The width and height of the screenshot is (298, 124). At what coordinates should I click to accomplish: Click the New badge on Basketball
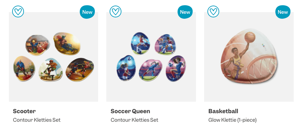(283, 12)
